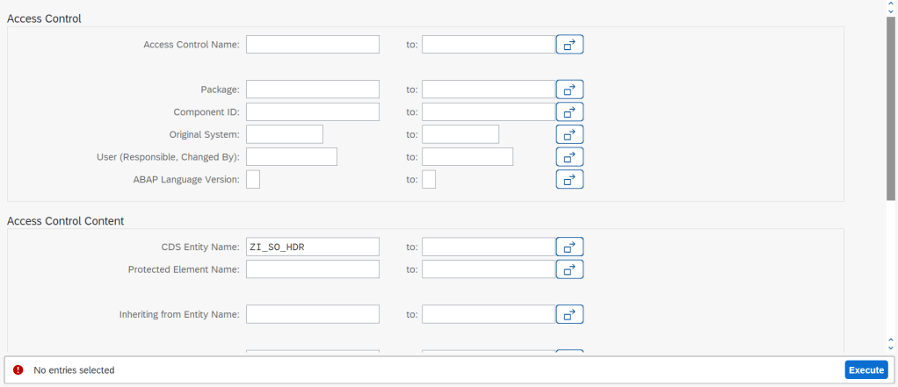
Task: Open multiple selection for Original System
Action: point(569,135)
